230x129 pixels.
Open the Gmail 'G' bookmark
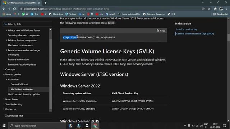17,14
